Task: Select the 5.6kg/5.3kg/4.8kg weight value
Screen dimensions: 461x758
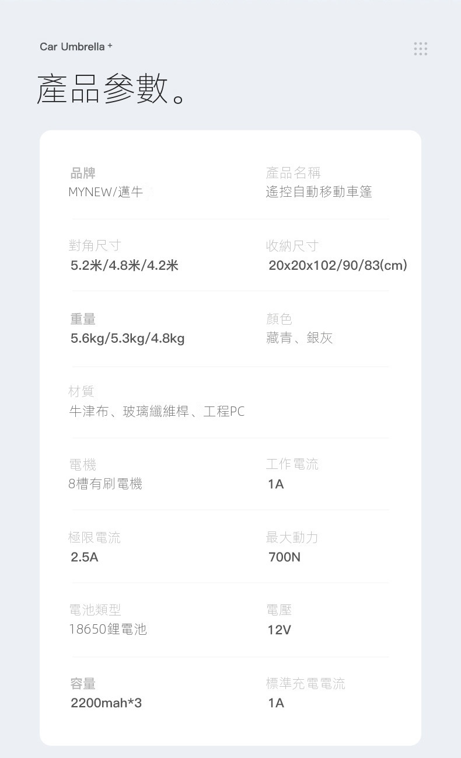Action: click(127, 338)
